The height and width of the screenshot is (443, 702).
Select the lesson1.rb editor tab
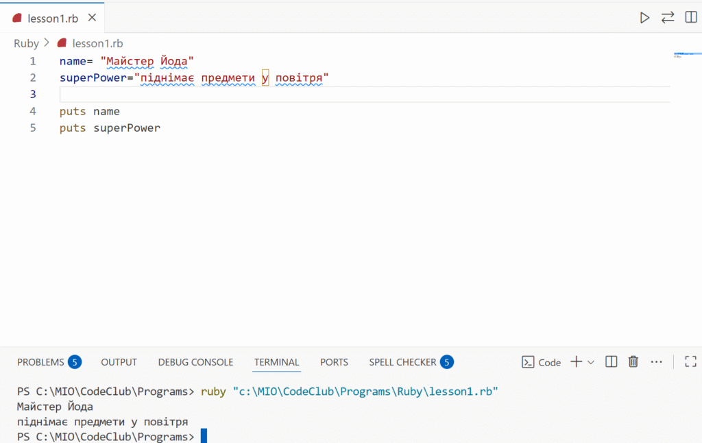[52, 18]
